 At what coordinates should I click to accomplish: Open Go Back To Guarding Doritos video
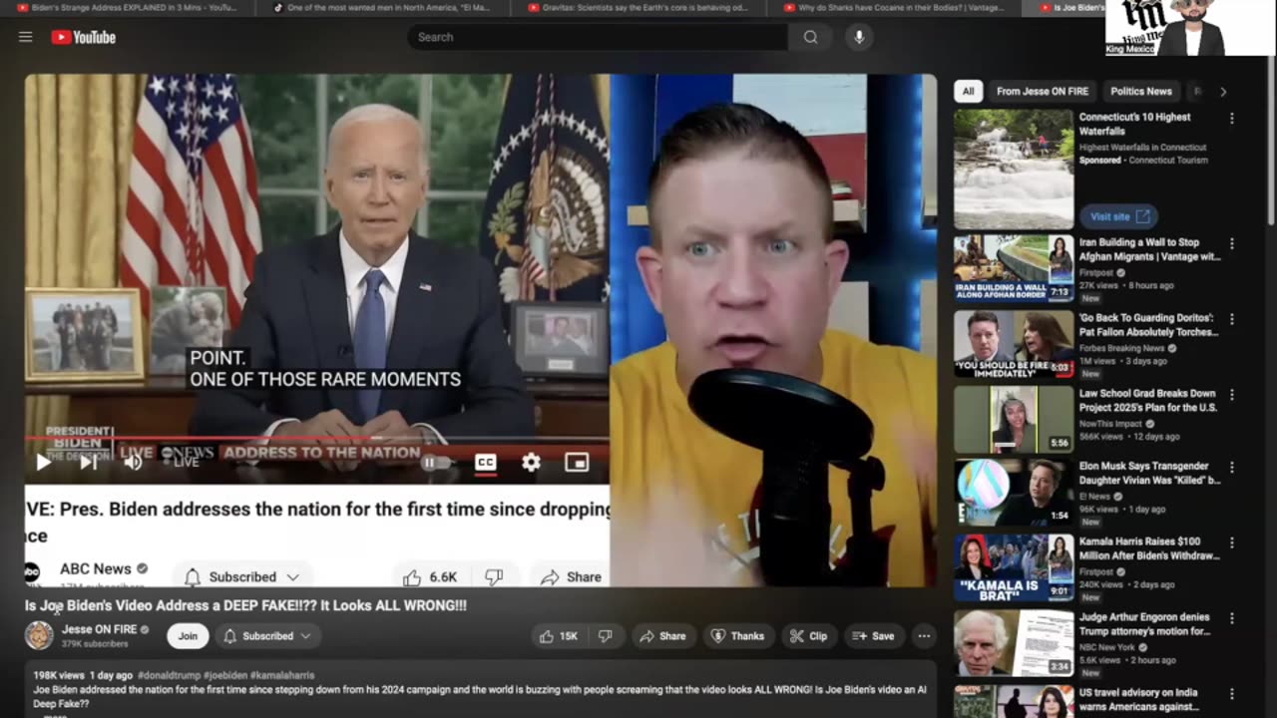[1014, 343]
